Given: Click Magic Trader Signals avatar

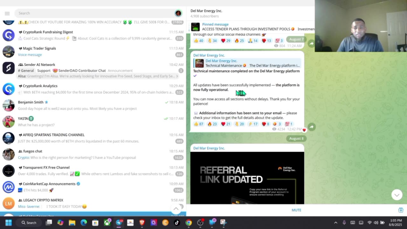Looking at the screenshot, I should click(9, 52).
